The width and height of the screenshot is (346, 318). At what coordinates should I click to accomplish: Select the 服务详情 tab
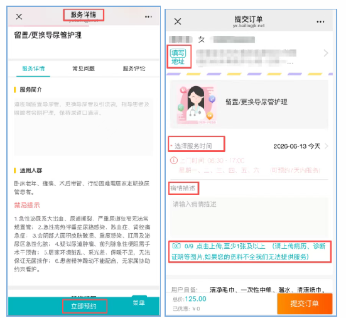pyautogui.click(x=33, y=69)
